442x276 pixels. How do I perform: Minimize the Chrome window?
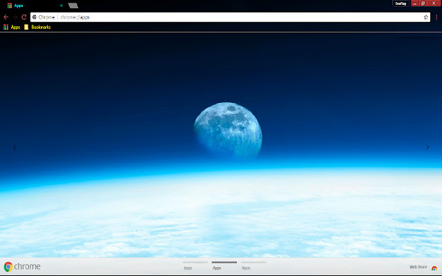pos(414,3)
